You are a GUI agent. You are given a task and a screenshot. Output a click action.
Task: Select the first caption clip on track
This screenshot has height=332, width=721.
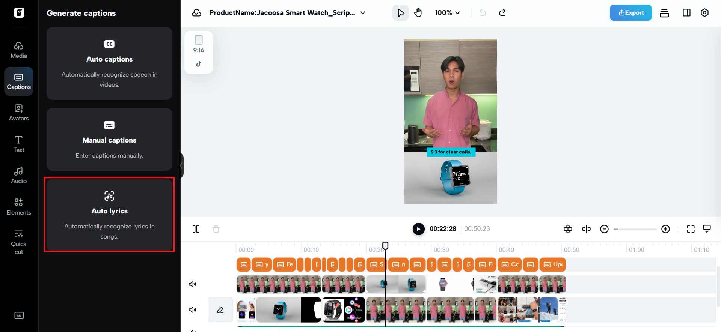click(x=244, y=264)
